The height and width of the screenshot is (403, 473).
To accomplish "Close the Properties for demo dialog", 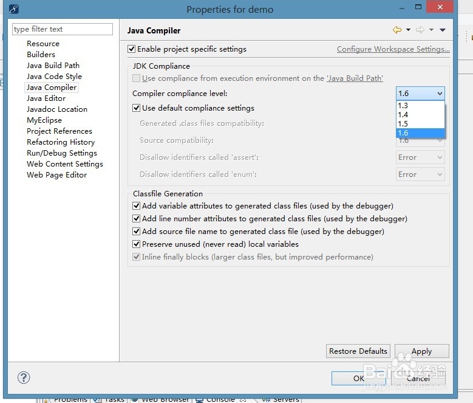I will coord(440,7).
